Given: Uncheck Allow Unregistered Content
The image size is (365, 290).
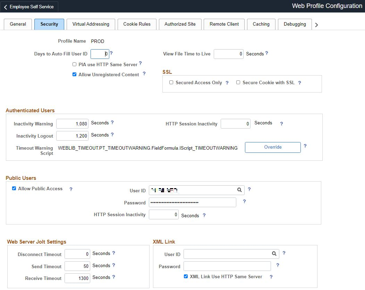Looking at the screenshot, I should click(75, 74).
